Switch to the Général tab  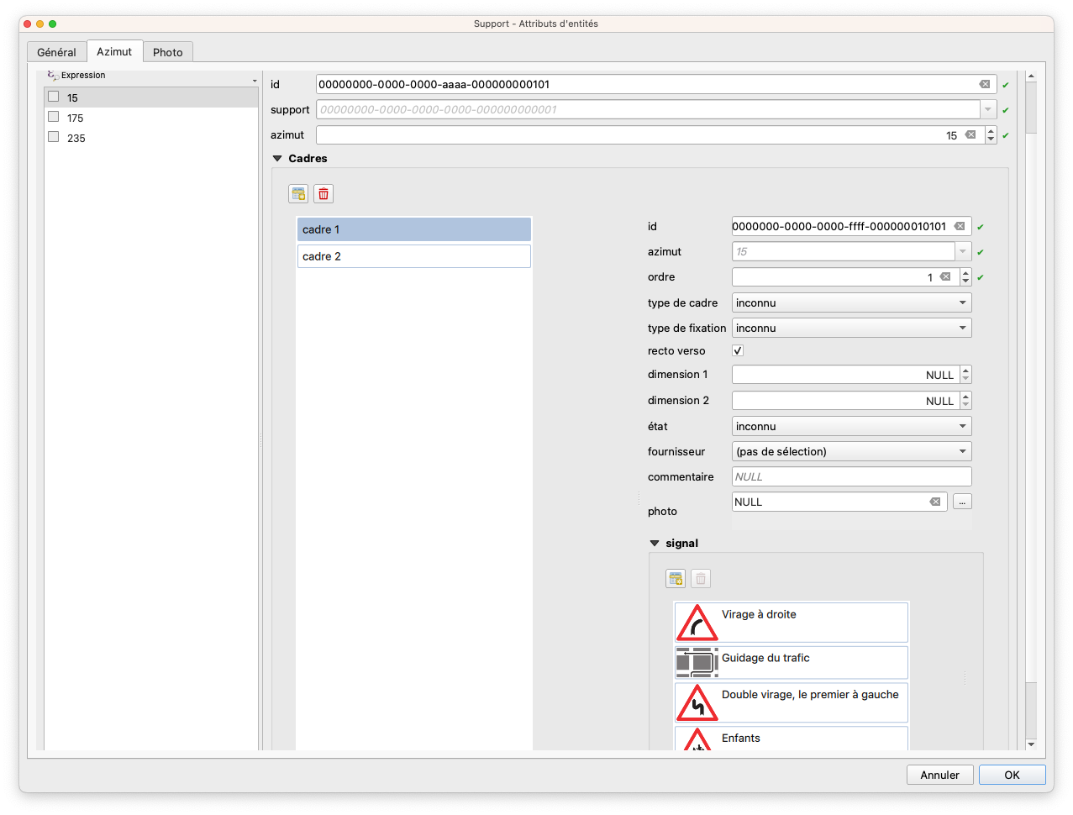tap(56, 52)
